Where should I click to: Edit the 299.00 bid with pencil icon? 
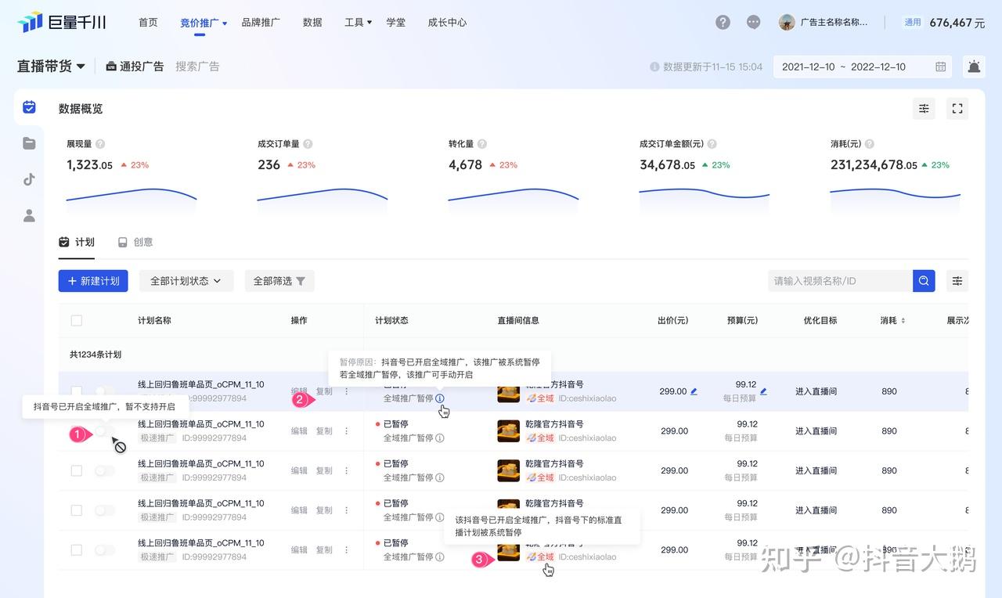click(x=694, y=391)
